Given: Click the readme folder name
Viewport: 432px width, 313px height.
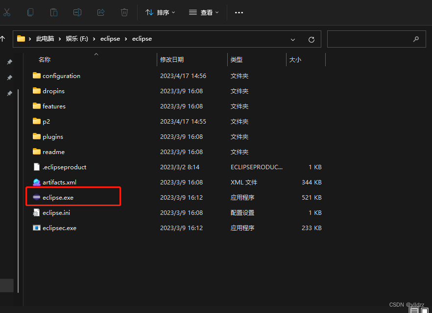Looking at the screenshot, I should pyautogui.click(x=53, y=152).
